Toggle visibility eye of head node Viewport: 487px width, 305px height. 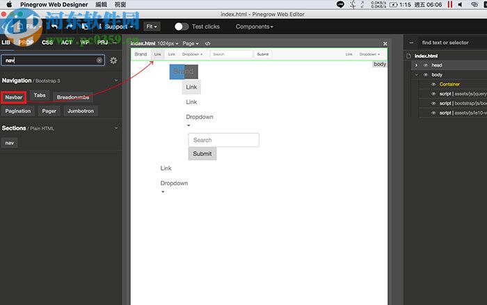pos(426,65)
